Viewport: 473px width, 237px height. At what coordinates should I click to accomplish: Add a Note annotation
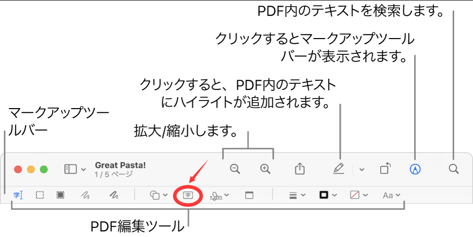point(249,195)
